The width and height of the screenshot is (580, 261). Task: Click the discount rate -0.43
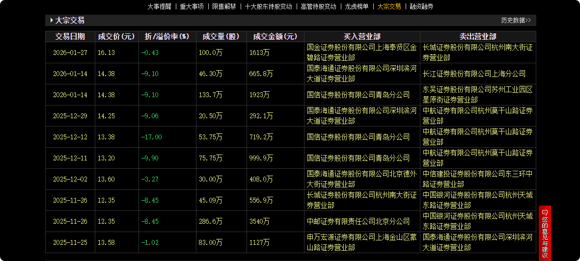150,52
